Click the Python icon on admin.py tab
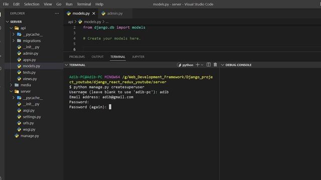 (x=103, y=13)
